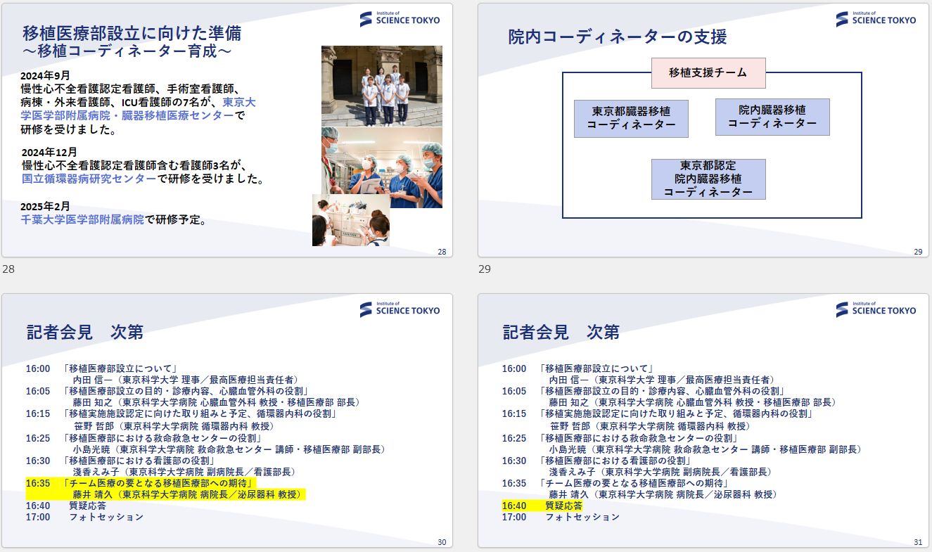This screenshot has height=552, width=932.
Task: Click the Science Tokyo logo on slide 30
Action: coord(400,309)
